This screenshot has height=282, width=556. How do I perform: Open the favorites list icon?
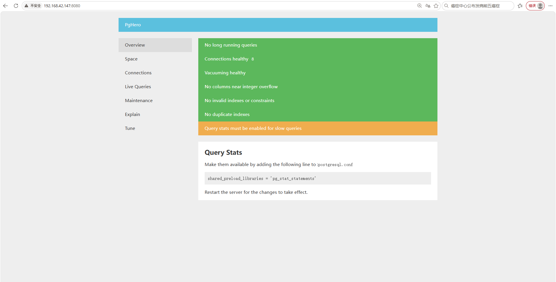(x=520, y=6)
